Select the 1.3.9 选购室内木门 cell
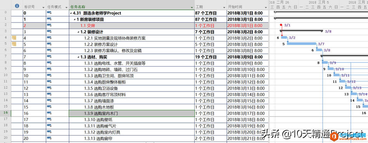This screenshot has height=143, width=368. [132, 114]
